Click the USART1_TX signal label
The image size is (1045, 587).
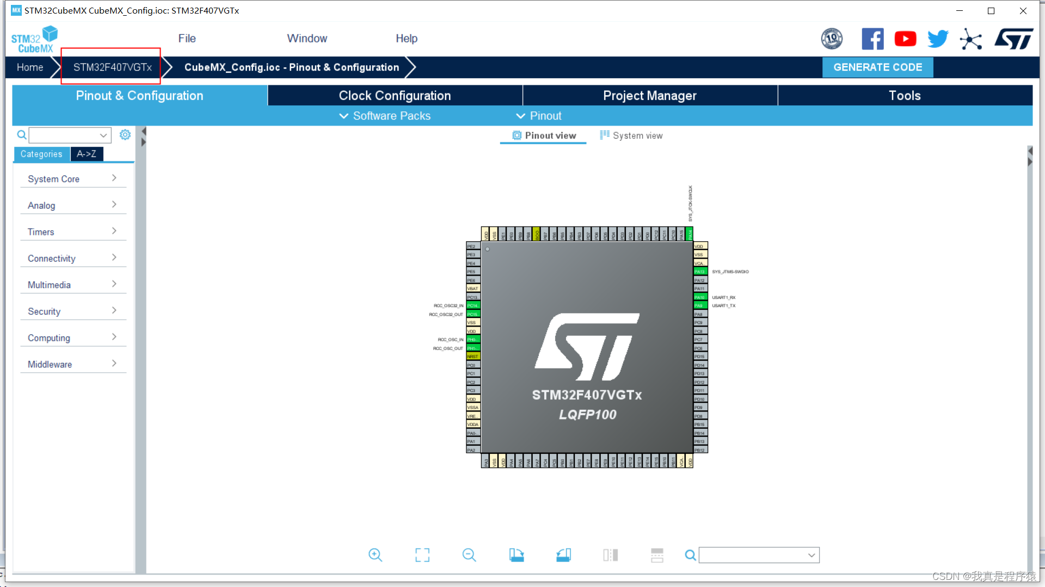click(724, 305)
